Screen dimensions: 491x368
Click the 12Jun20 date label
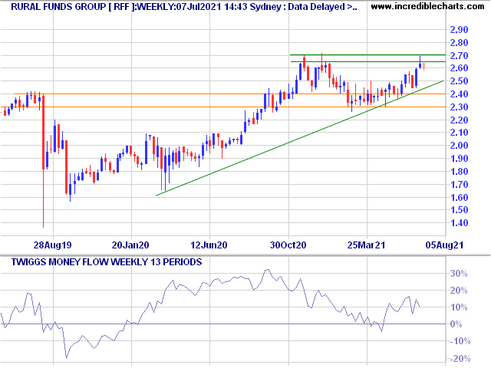(209, 245)
